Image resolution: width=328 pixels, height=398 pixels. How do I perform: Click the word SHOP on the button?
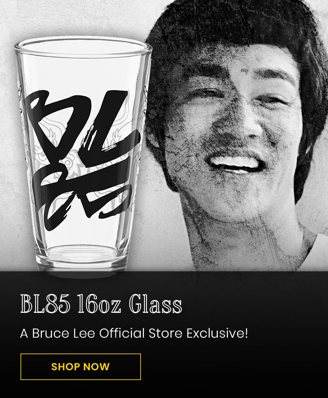pos(66,366)
